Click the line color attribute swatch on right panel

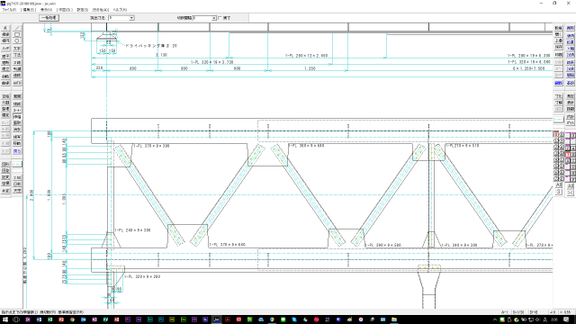click(558, 120)
